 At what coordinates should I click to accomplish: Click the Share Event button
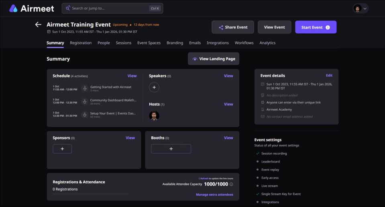tap(233, 27)
